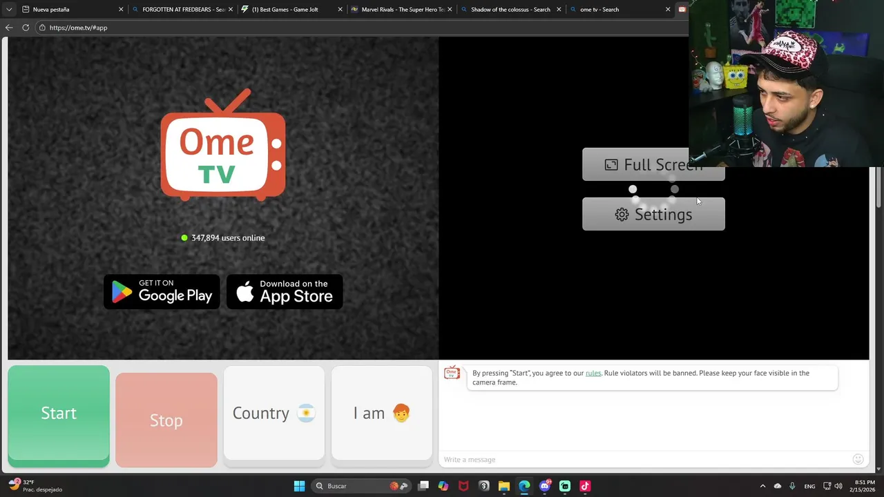Click the Ome TV logo
Screen dimensions: 884x497
coord(223,145)
